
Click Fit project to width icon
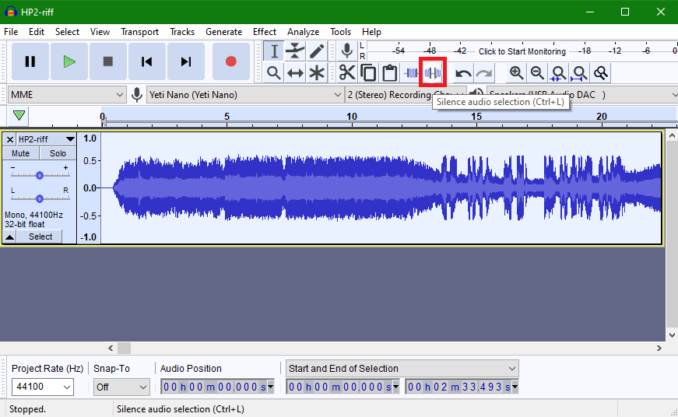point(580,72)
